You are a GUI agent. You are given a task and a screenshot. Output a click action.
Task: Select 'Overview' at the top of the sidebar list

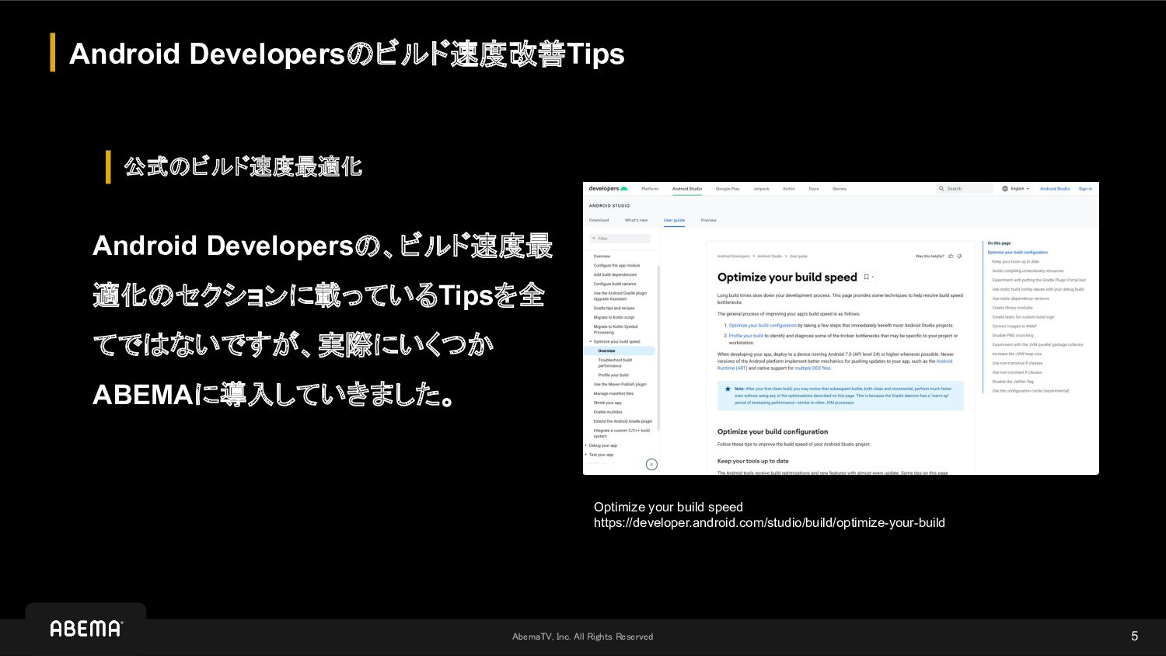[602, 256]
